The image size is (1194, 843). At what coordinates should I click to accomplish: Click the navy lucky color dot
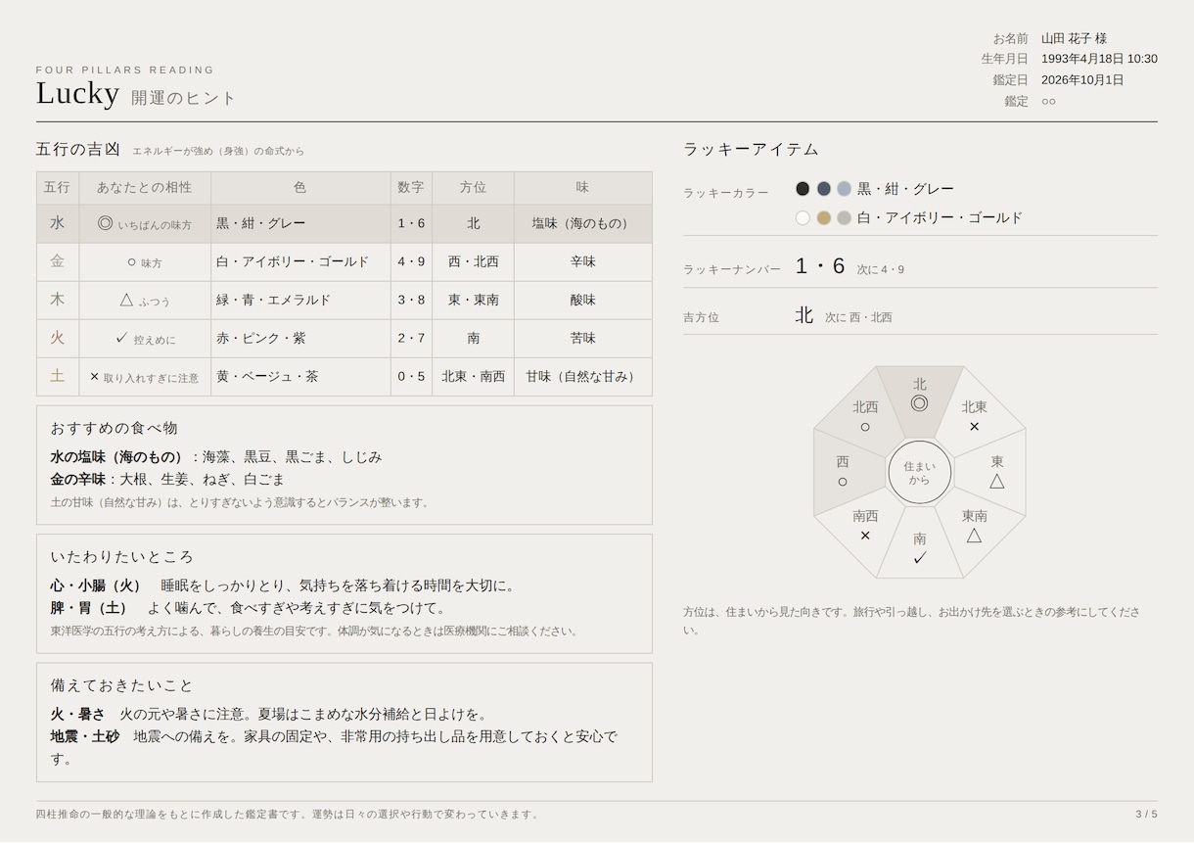(x=824, y=189)
